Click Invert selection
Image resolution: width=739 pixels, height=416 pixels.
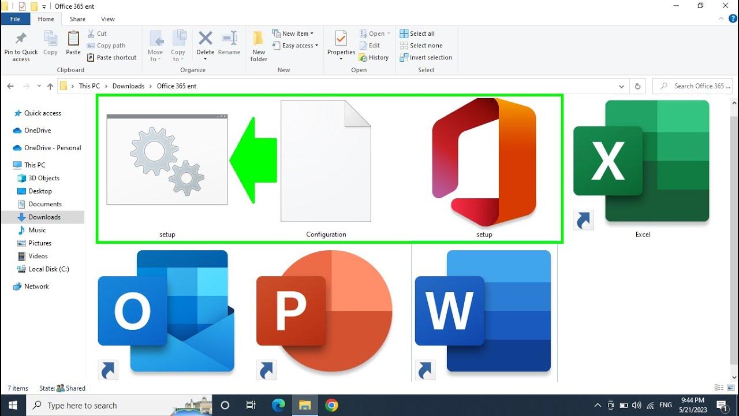(426, 58)
